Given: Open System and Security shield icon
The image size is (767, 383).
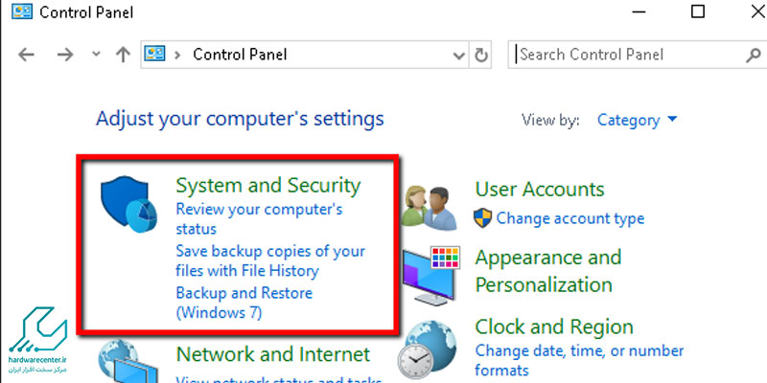Looking at the screenshot, I should pos(129,204).
